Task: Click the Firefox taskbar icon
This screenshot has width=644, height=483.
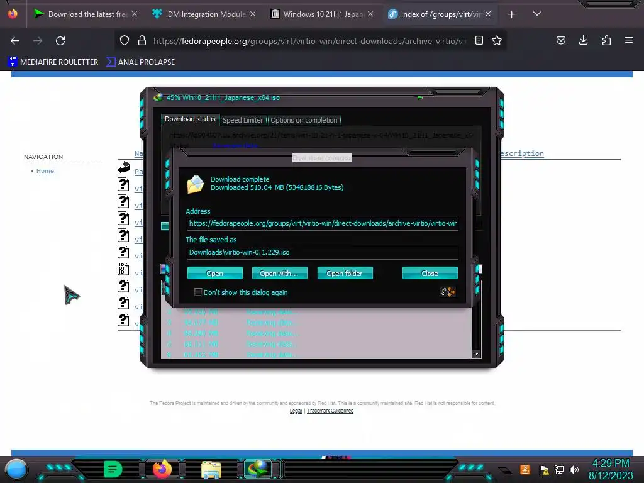Action: point(162,469)
